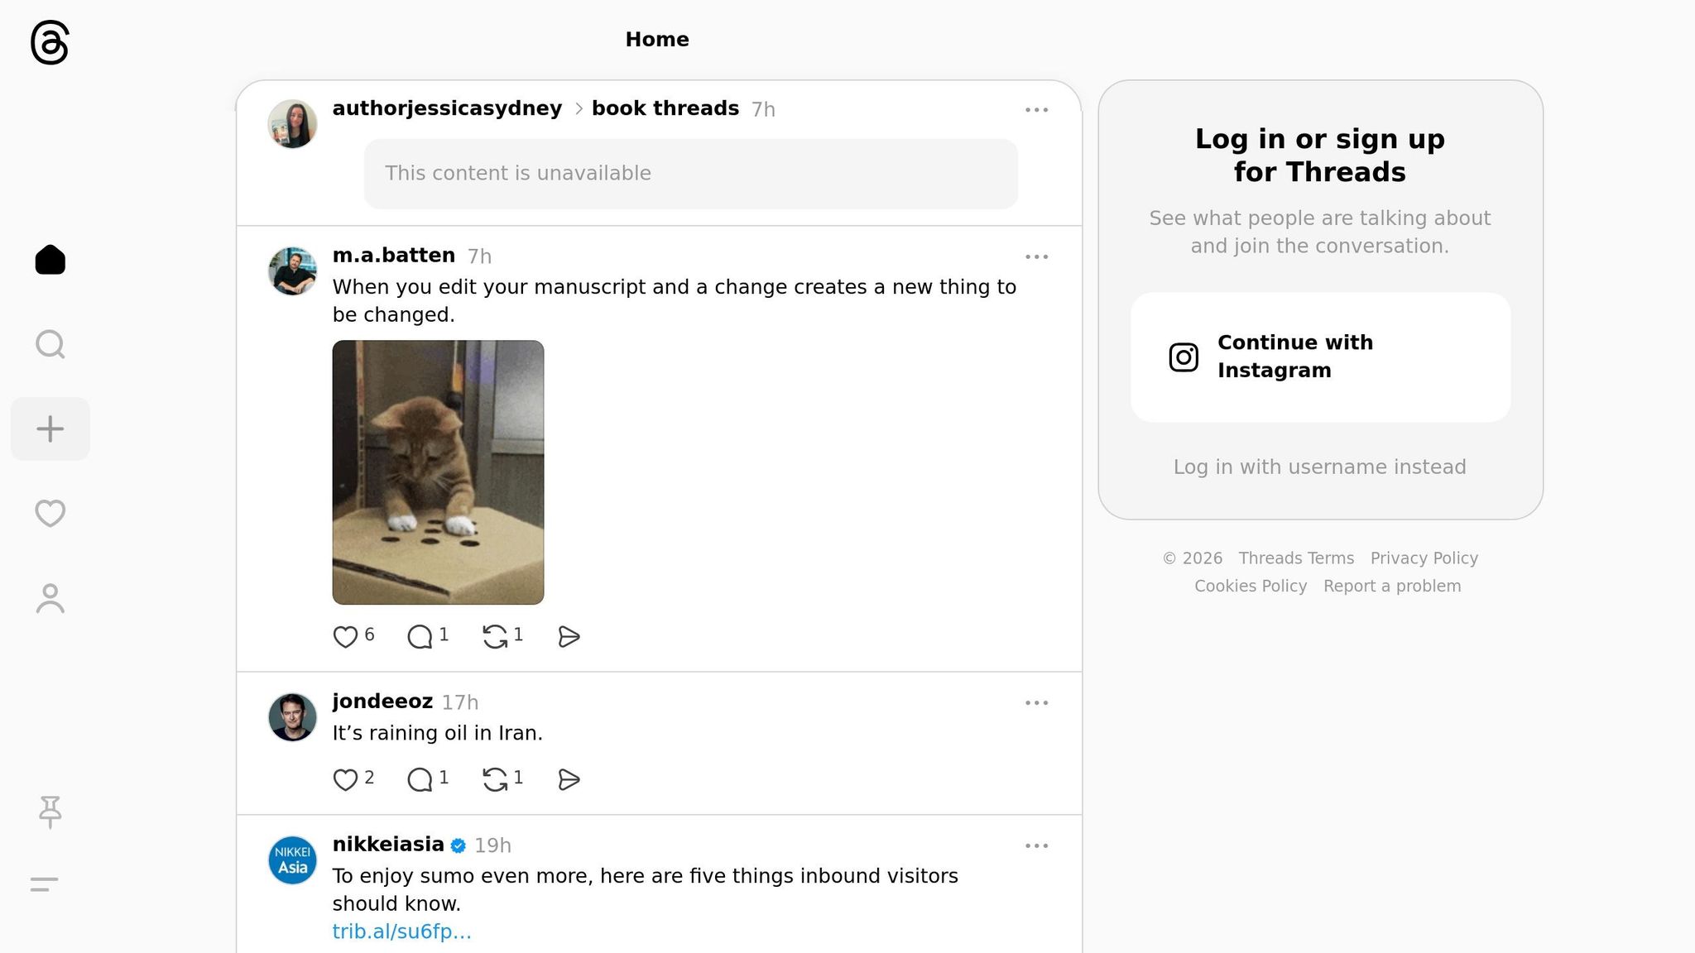Like jondeeoz's raining oil post
1695x953 pixels.
click(345, 779)
